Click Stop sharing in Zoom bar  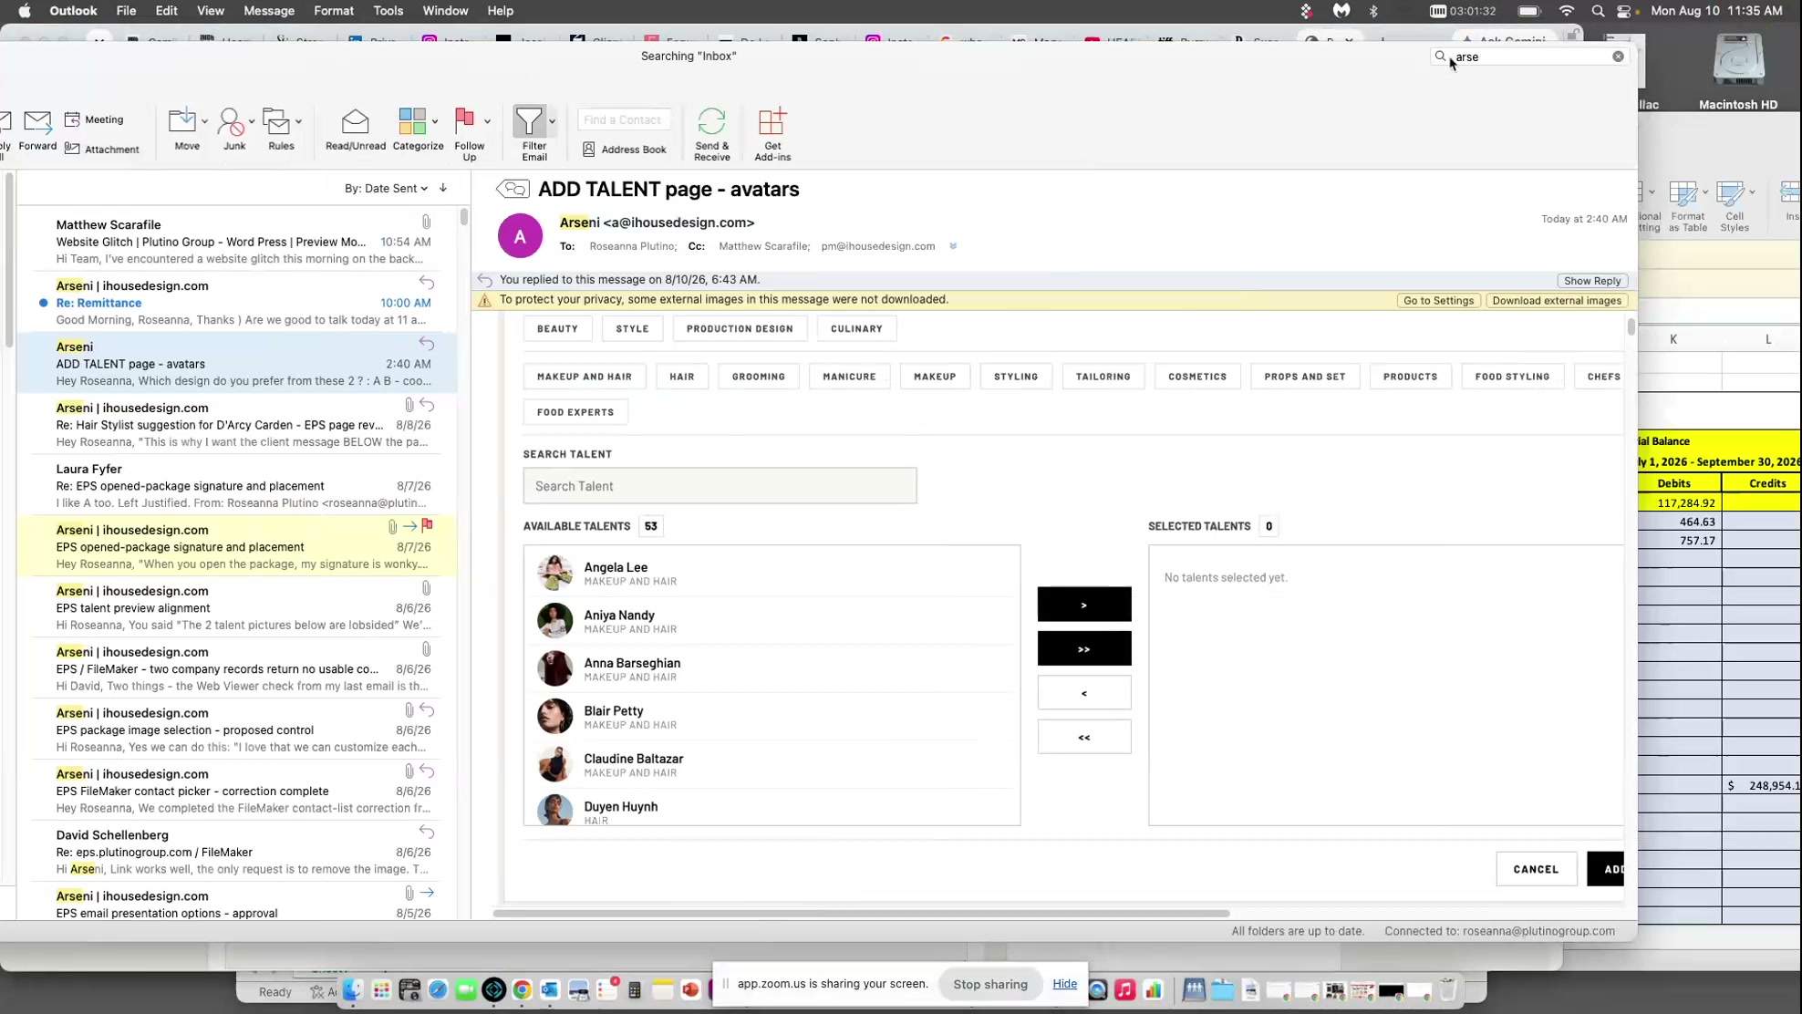tap(989, 984)
